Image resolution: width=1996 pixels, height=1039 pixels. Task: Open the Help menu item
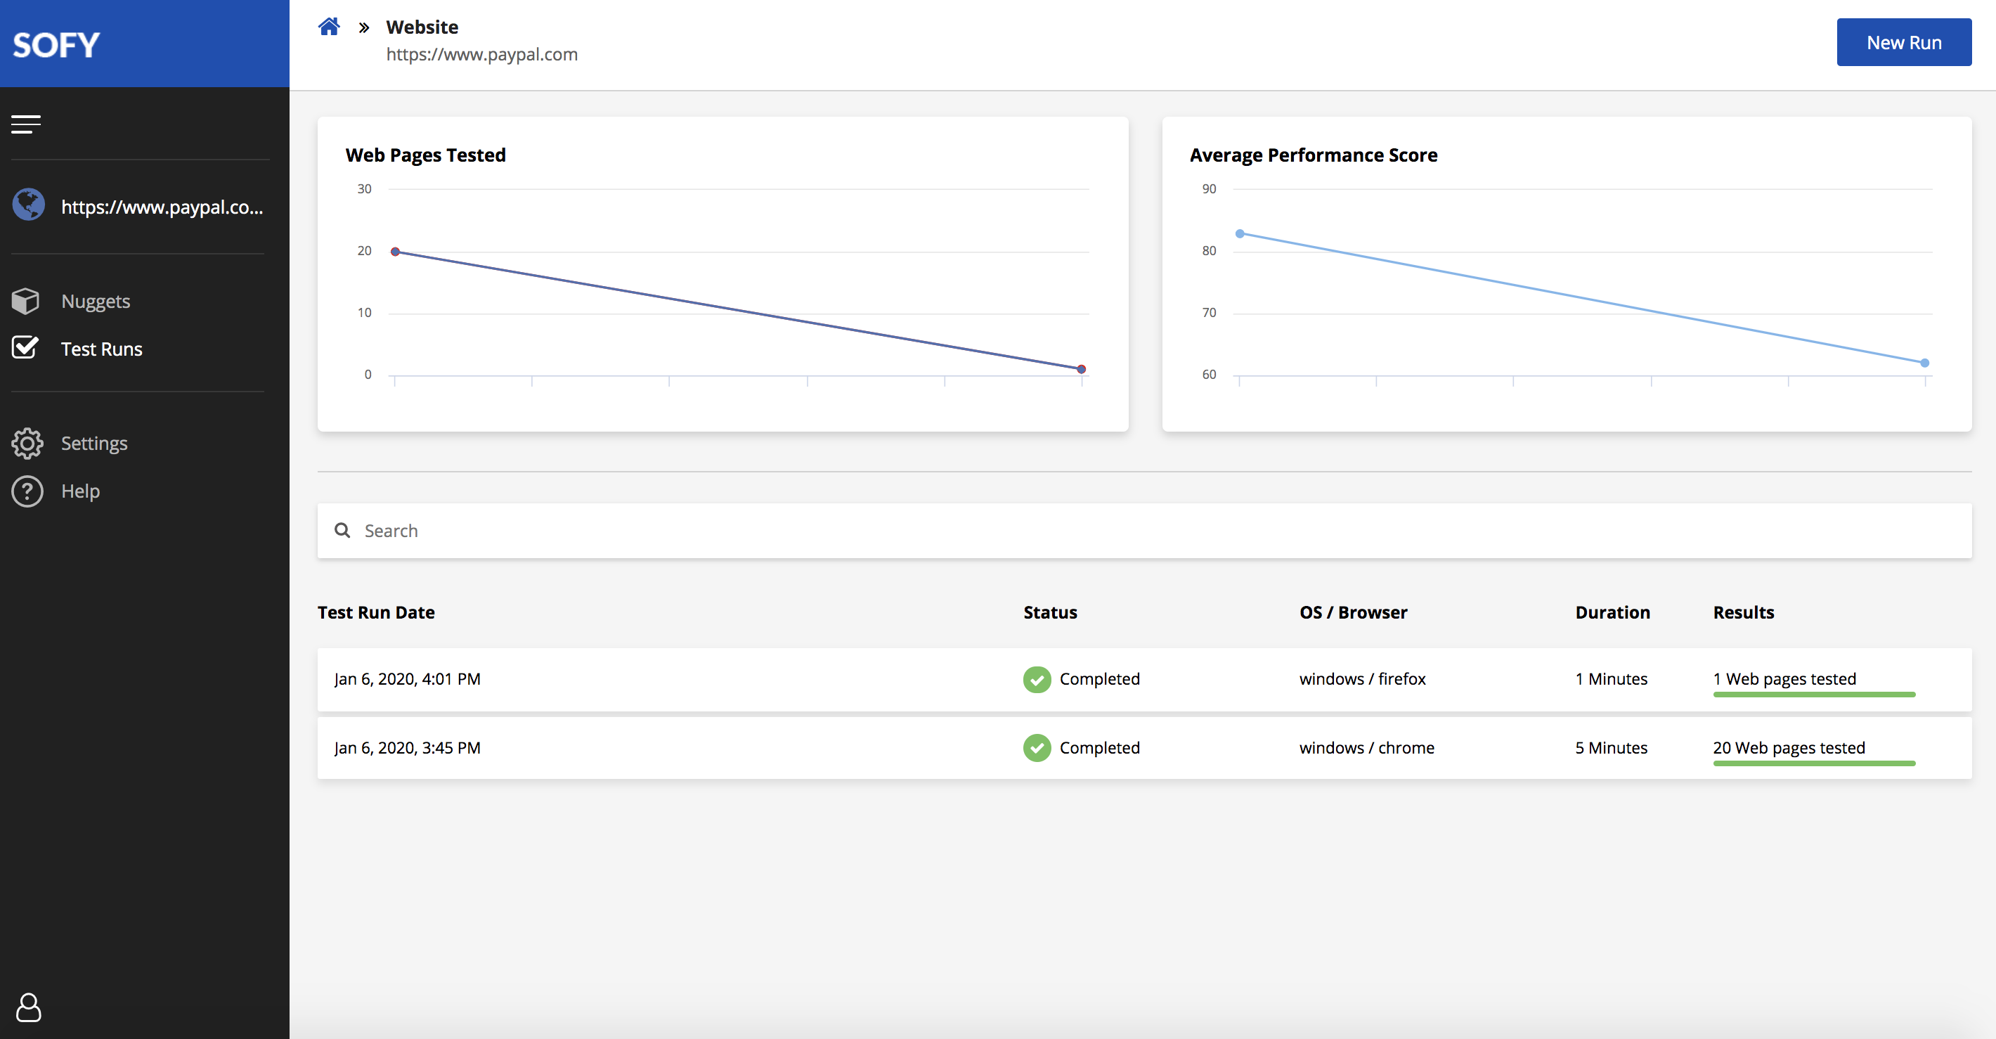coord(81,491)
